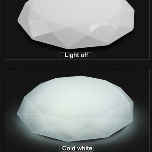Open the unlit ceiling lamp image
The height and width of the screenshot is (152, 152).
pos(76,24)
